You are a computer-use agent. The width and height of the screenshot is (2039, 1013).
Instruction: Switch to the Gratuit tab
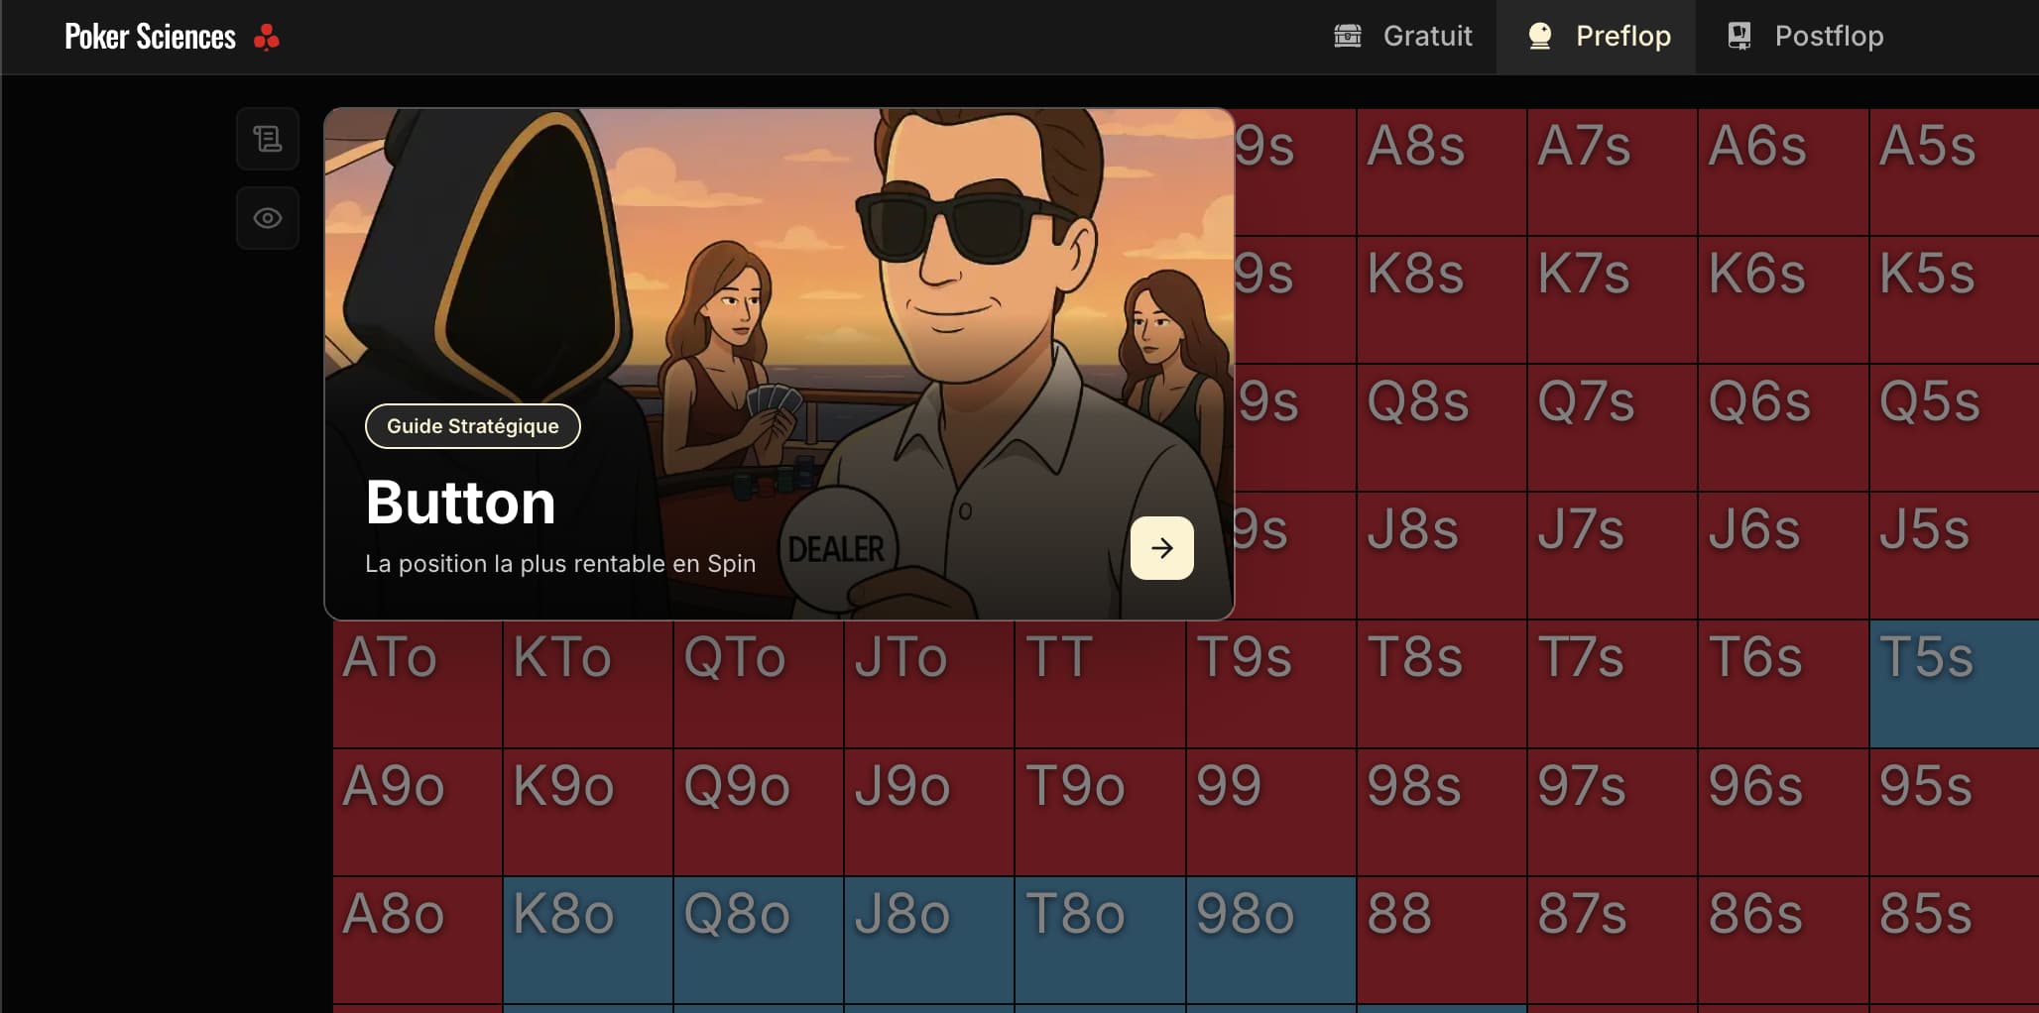[1426, 37]
